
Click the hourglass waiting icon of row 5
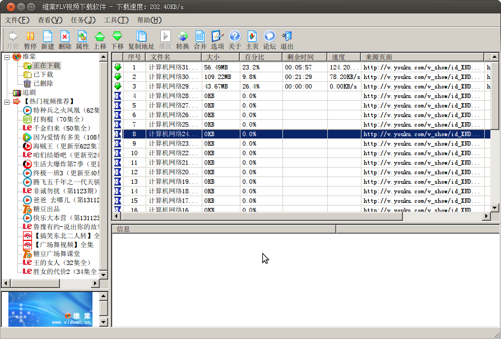click(x=118, y=105)
